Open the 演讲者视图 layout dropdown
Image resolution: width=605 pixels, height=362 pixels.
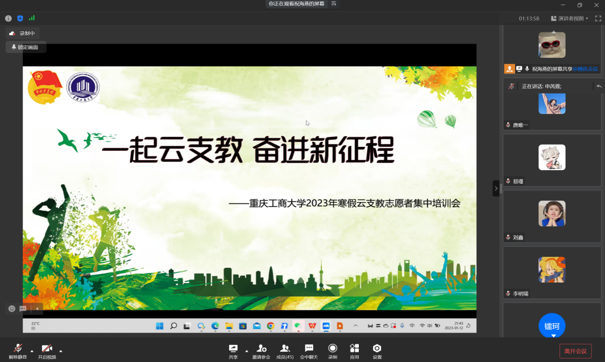click(x=569, y=19)
